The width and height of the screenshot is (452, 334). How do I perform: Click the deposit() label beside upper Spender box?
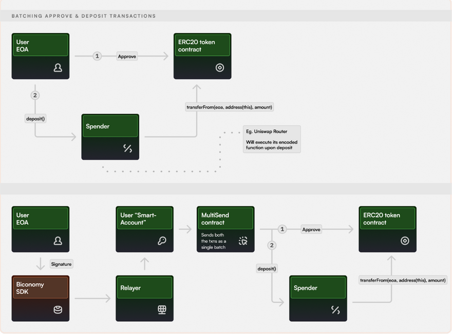tap(35, 119)
